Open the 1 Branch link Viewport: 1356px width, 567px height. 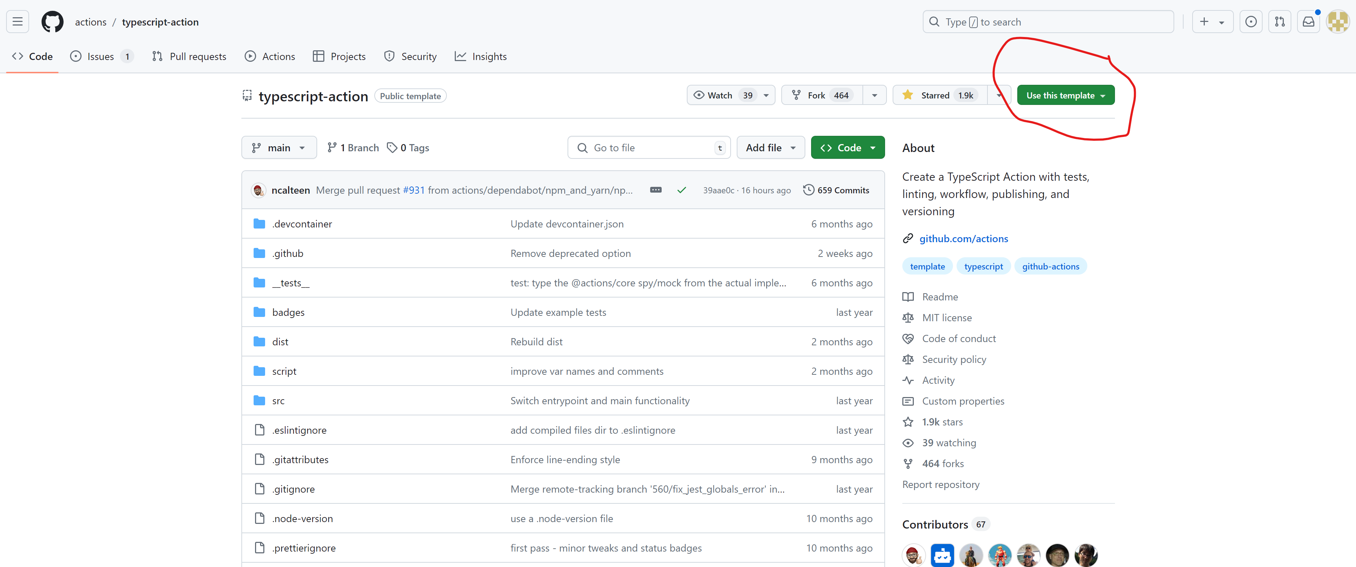[353, 147]
